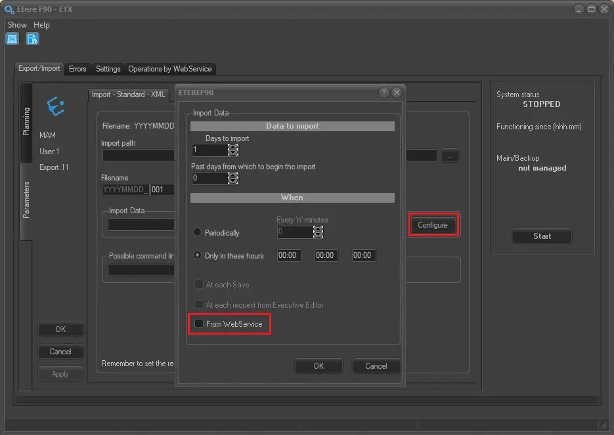
Task: Select the Only in these hours option
Action: tap(198, 256)
